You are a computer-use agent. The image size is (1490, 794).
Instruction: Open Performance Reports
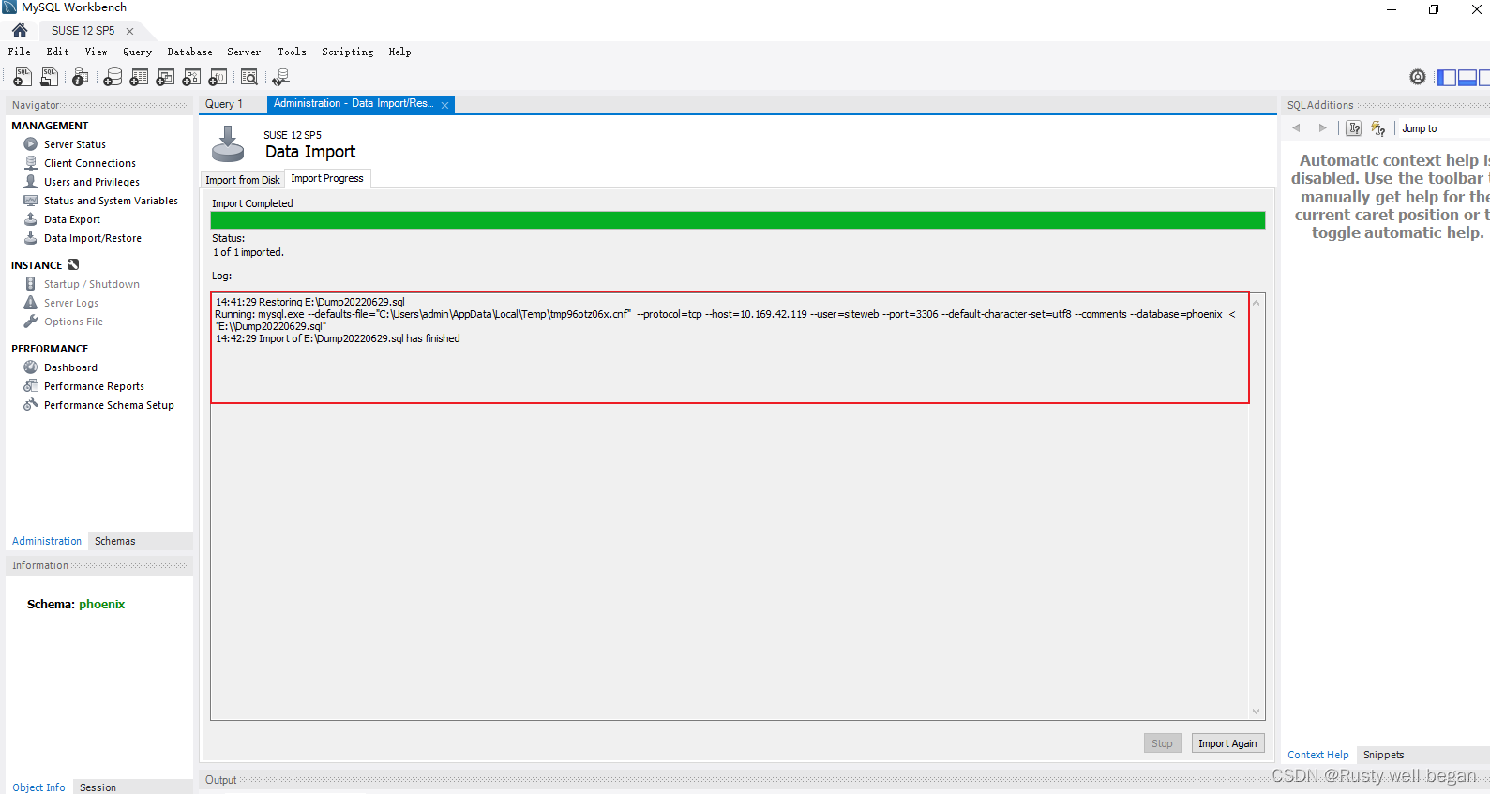94,386
